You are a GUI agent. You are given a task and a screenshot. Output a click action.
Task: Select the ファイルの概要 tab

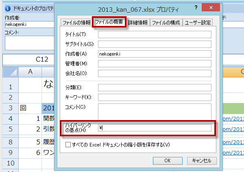pyautogui.click(x=109, y=22)
